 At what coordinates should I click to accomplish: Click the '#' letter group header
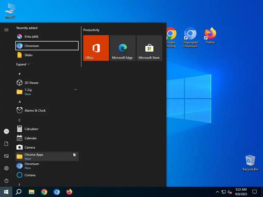tap(20, 74)
